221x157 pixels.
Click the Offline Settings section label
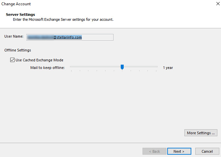click(x=18, y=50)
